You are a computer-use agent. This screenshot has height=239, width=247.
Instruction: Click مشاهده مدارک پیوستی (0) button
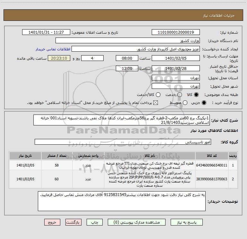point(137,222)
